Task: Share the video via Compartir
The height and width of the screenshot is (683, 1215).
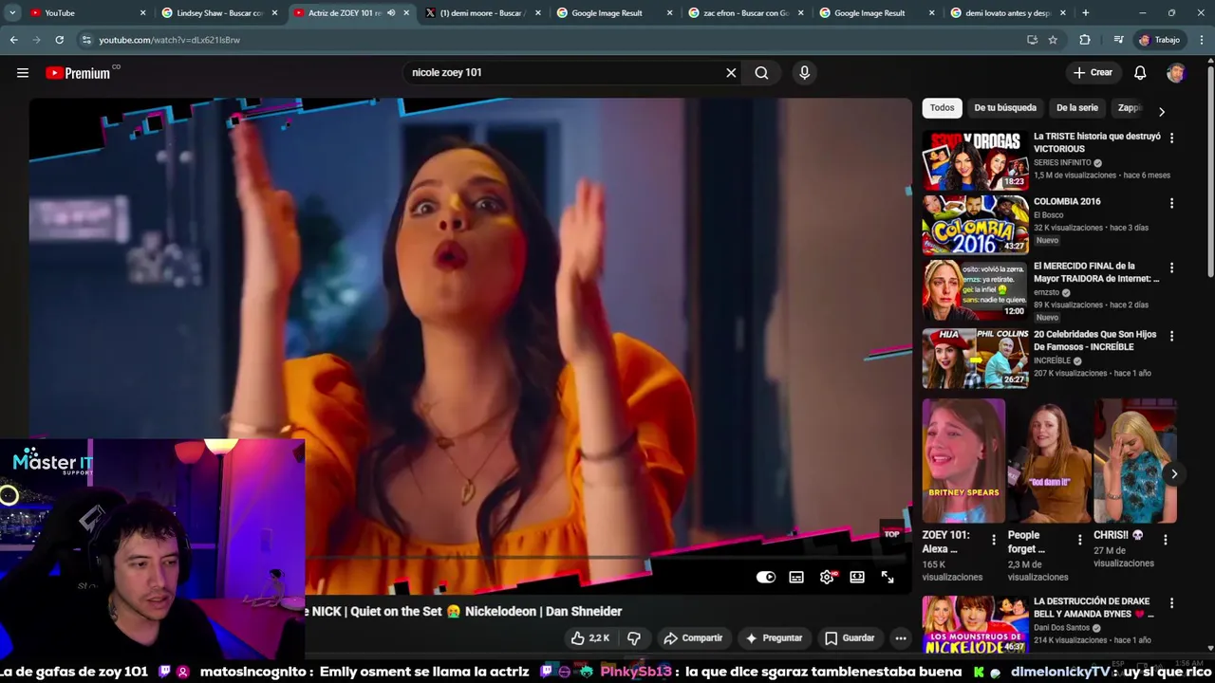Action: 693,637
